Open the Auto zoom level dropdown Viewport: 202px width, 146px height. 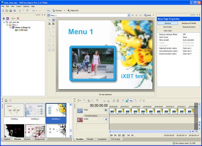[154, 15]
